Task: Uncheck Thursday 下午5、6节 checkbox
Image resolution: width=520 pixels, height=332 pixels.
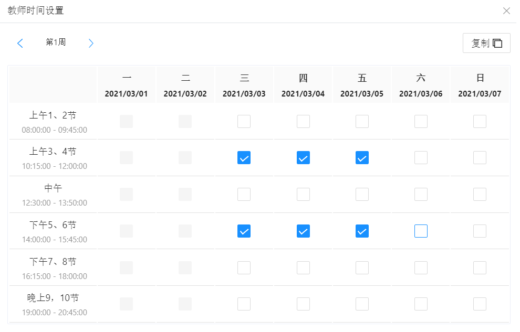Action: tap(303, 231)
